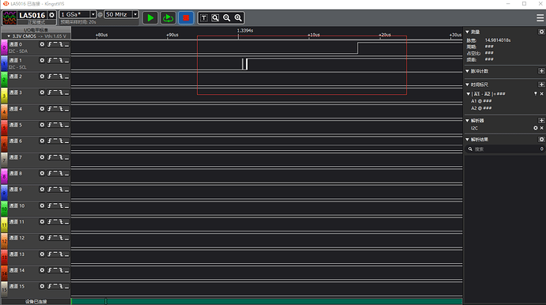Open settings gear for 通道 4
This screenshot has height=305, width=546.
(x=42, y=109)
